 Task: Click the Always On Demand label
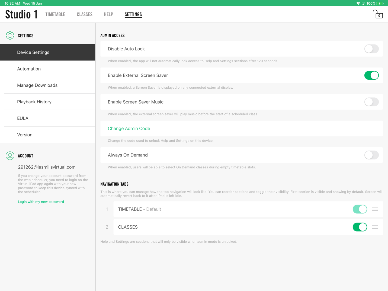click(128, 155)
